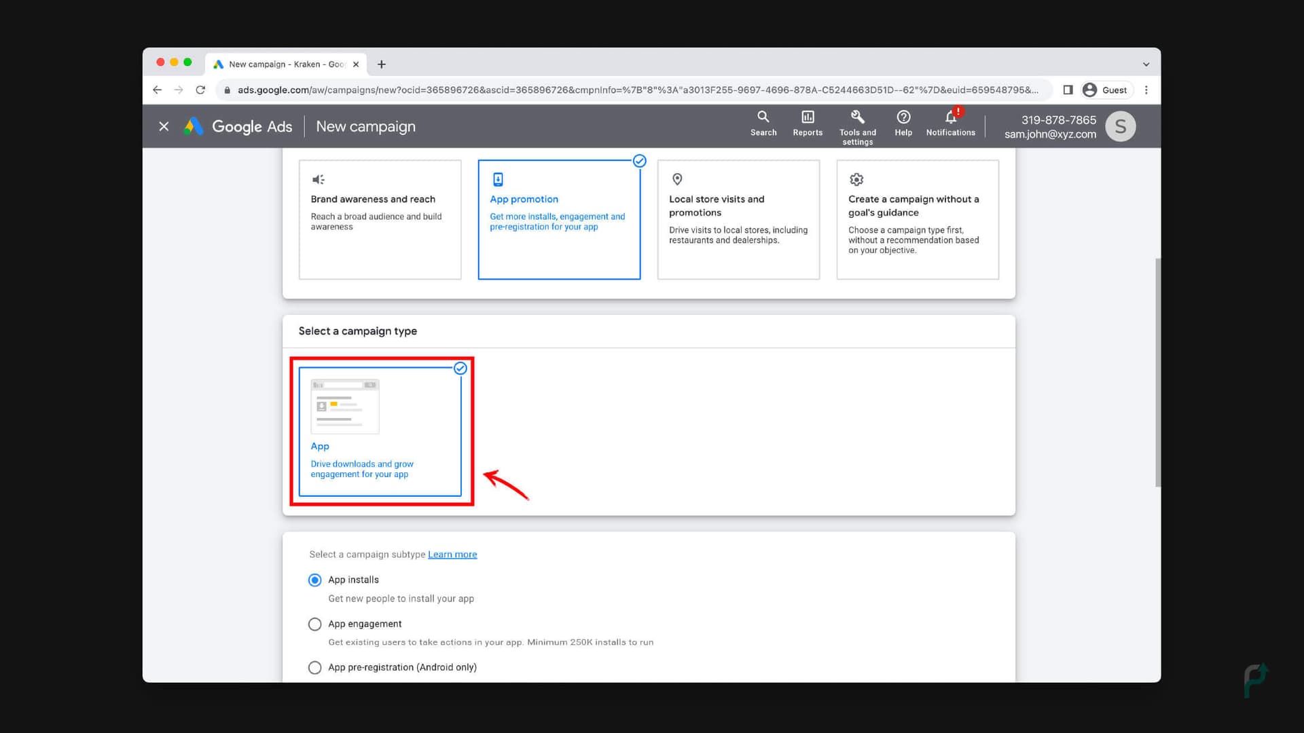The width and height of the screenshot is (1304, 733).
Task: Choose campaign without a goal's guidance
Action: [x=918, y=219]
